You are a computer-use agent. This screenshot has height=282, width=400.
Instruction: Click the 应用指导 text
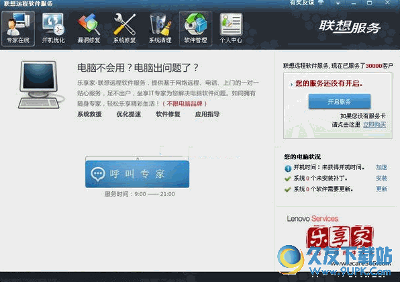(207, 114)
